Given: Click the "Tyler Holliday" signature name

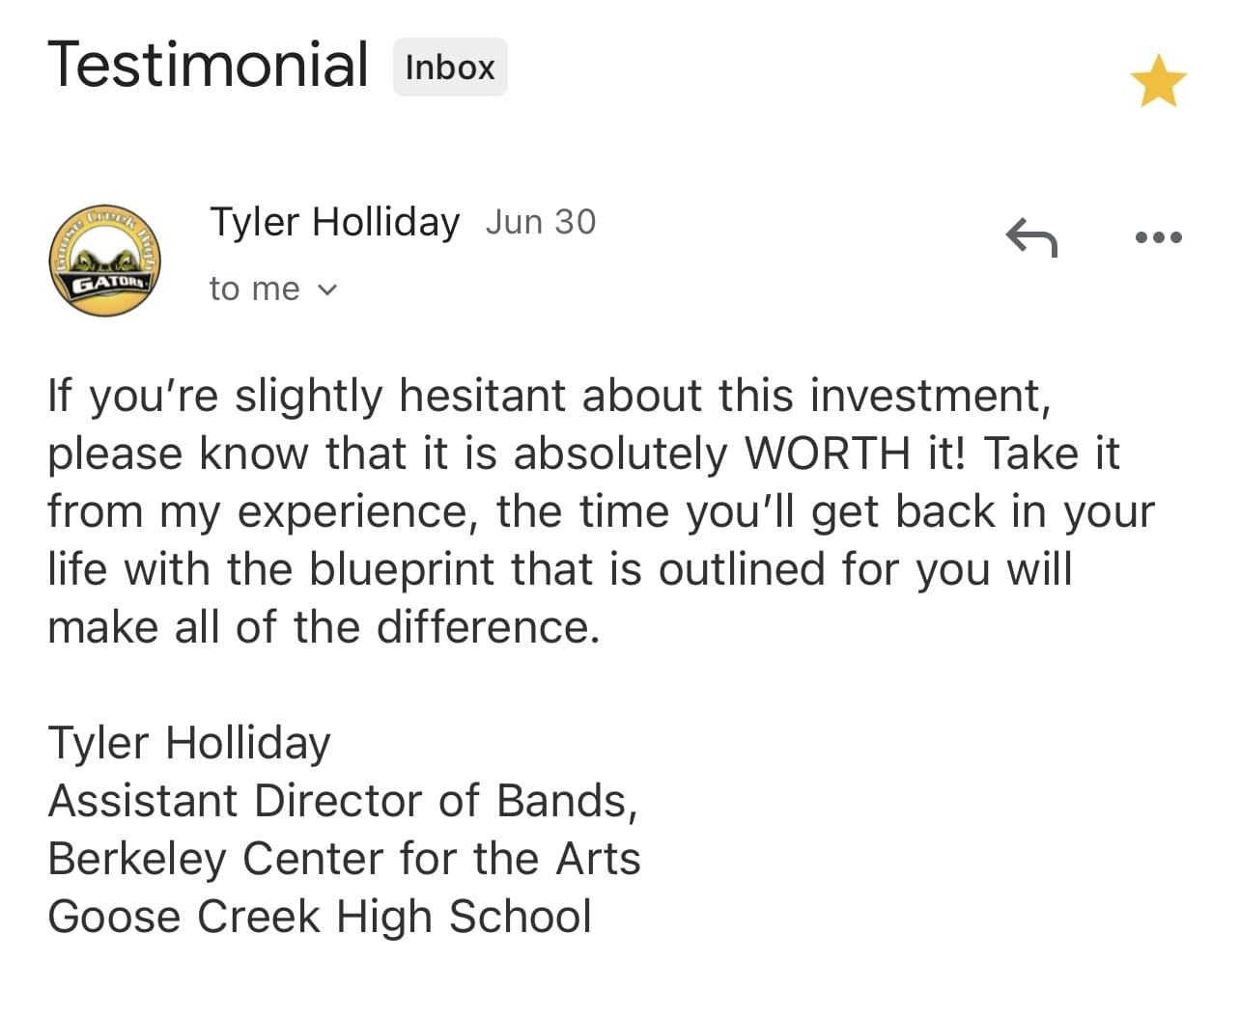Looking at the screenshot, I should (x=189, y=743).
